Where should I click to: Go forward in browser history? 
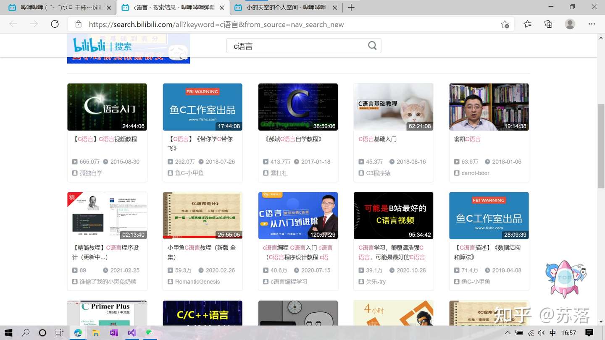[x=34, y=24]
